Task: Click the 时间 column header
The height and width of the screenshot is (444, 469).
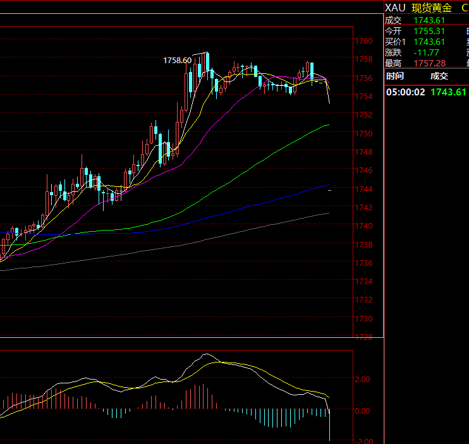Action: click(395, 76)
